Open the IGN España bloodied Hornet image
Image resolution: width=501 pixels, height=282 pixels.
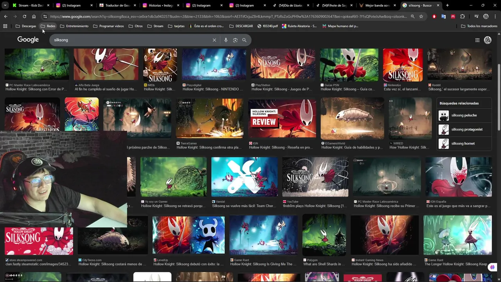459,177
